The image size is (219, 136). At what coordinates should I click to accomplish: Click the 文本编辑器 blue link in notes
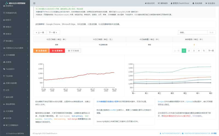tap(101, 102)
